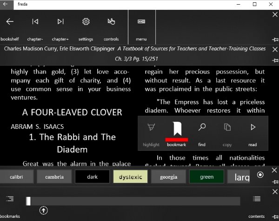The width and height of the screenshot is (279, 221).
Task: Select the large text theme
Action: [239, 177]
